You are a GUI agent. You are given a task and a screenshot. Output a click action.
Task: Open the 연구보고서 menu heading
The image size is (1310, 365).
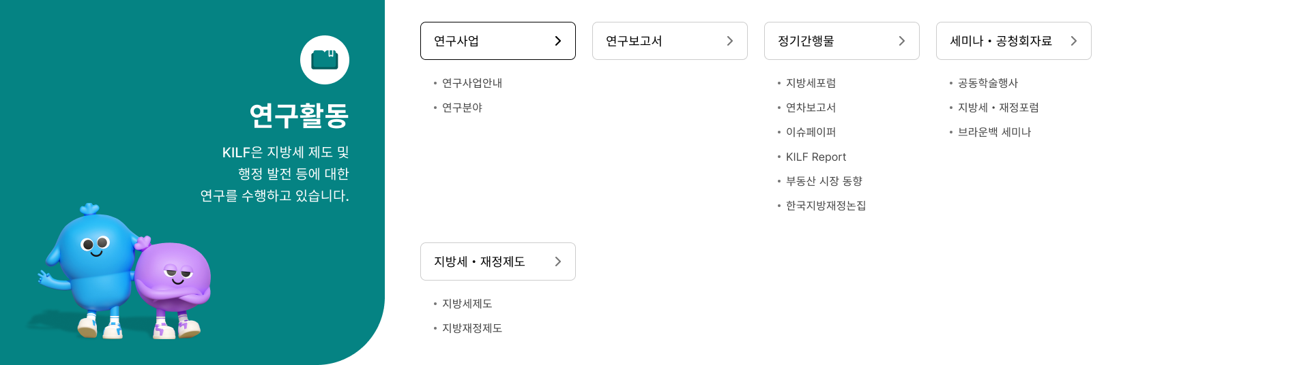coord(634,41)
